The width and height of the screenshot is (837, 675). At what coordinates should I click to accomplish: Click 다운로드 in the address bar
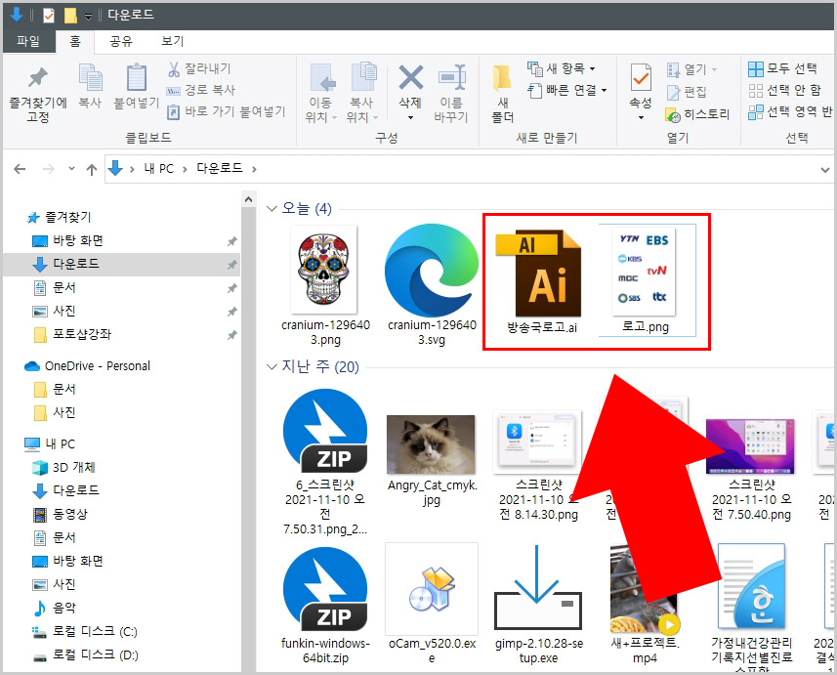click(220, 168)
